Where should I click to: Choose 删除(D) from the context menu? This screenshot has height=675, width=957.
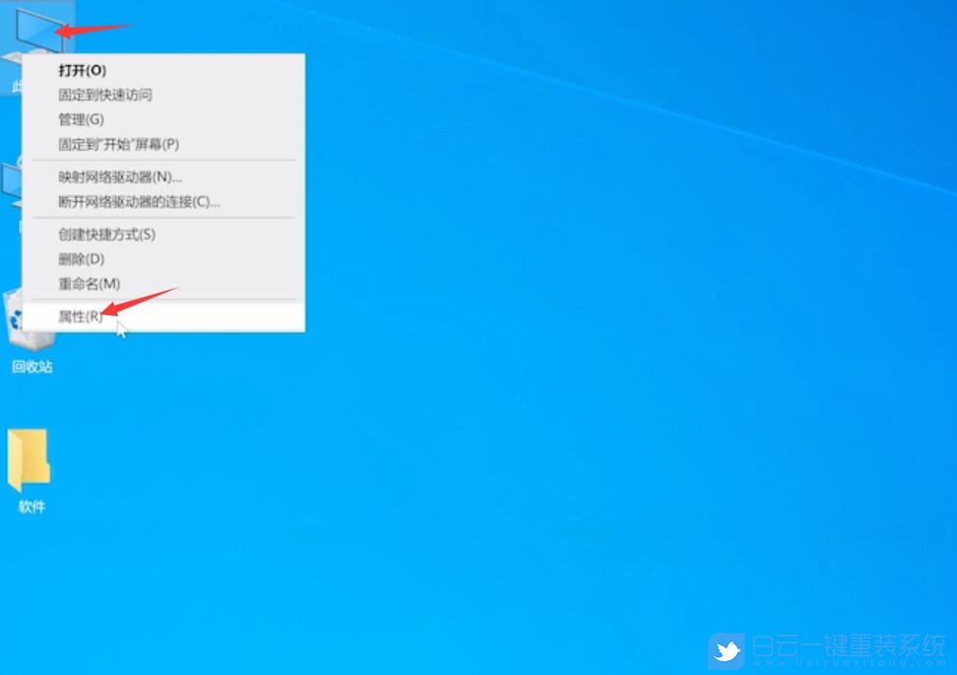[81, 258]
